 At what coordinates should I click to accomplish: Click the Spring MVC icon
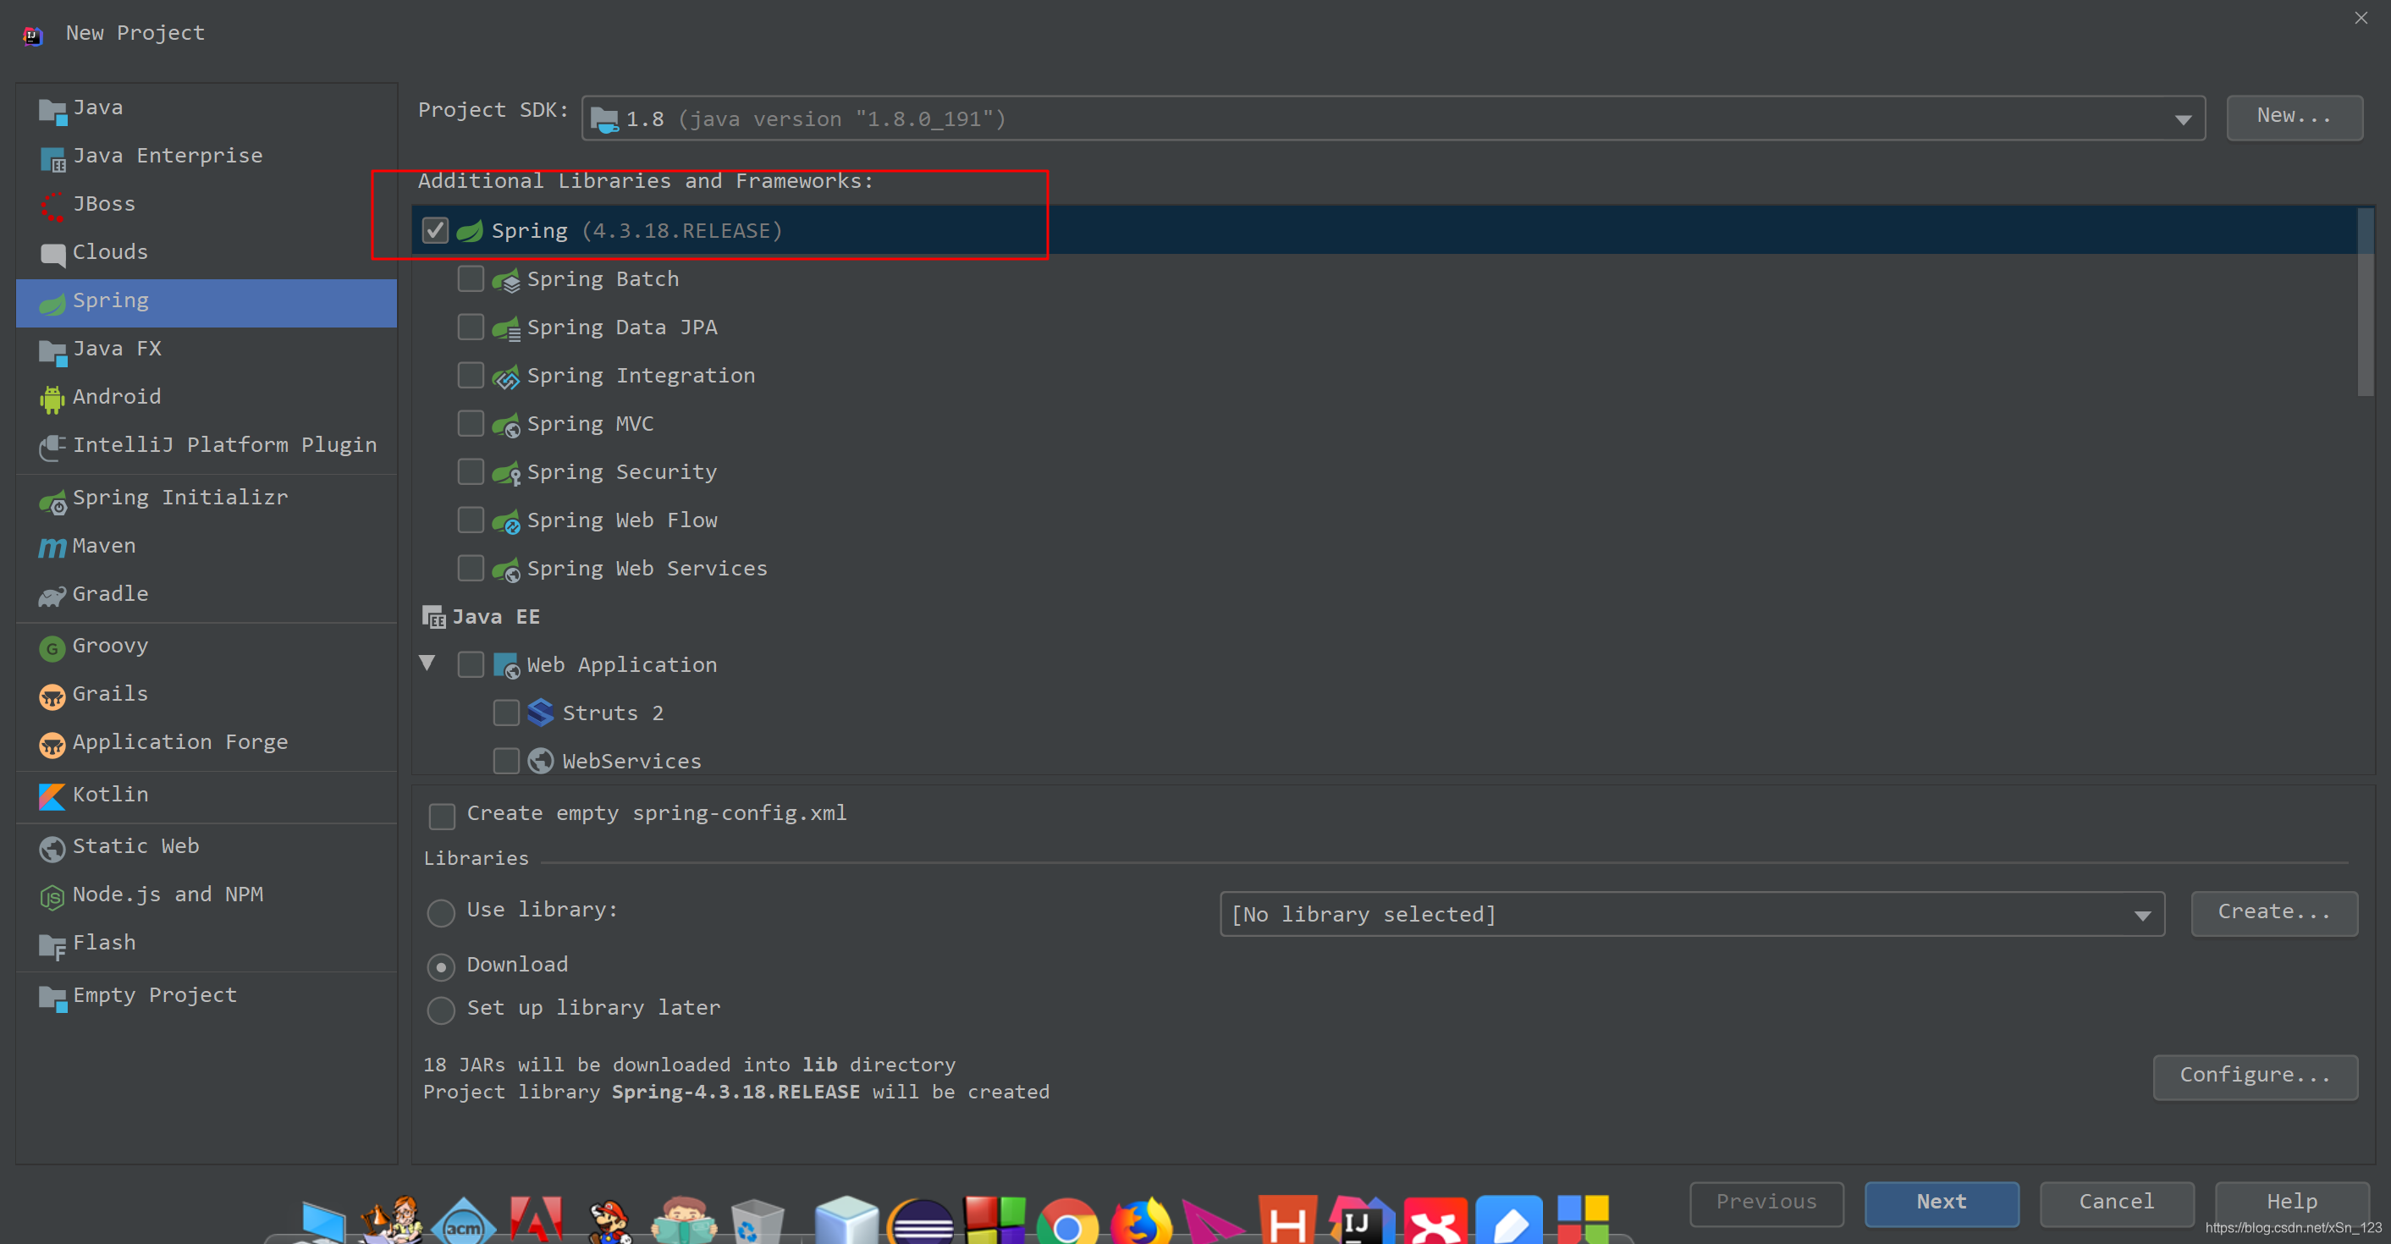[506, 425]
